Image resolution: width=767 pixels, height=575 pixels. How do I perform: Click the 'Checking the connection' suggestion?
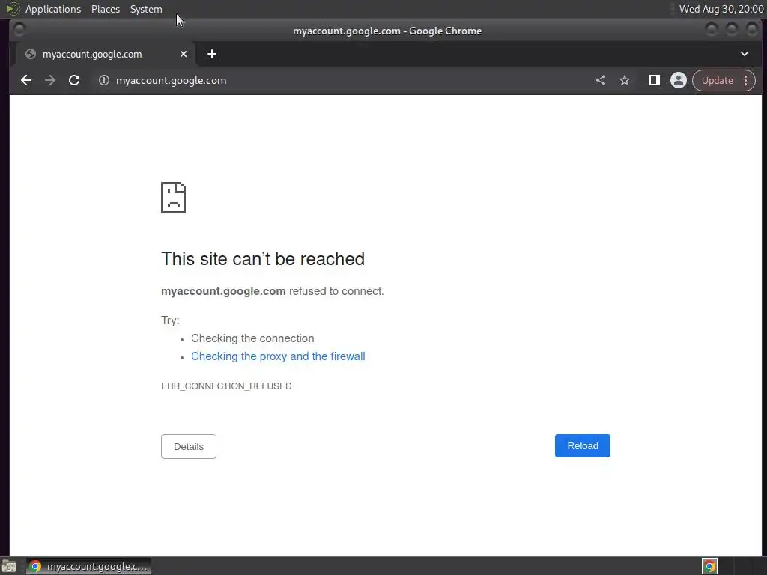coord(252,338)
